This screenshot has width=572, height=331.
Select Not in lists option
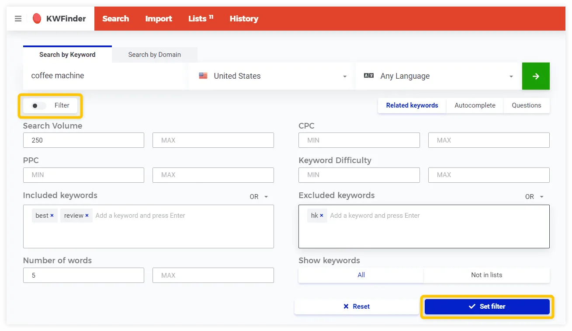(x=487, y=275)
